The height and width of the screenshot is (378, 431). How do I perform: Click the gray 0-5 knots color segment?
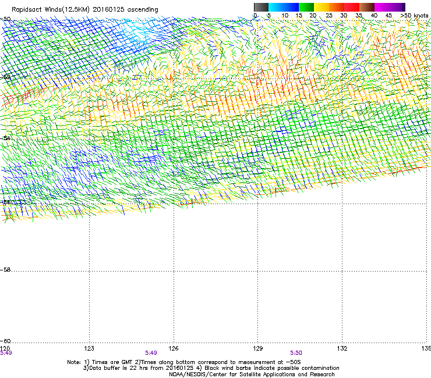tap(261, 7)
